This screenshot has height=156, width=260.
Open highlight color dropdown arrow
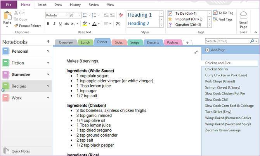(89, 24)
